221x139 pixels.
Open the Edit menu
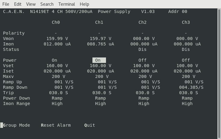pyautogui.click(x=18, y=4)
